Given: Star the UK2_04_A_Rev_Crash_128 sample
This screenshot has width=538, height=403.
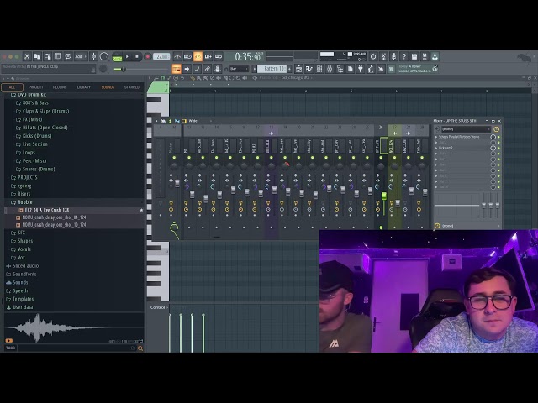Looking at the screenshot, I should (141, 210).
